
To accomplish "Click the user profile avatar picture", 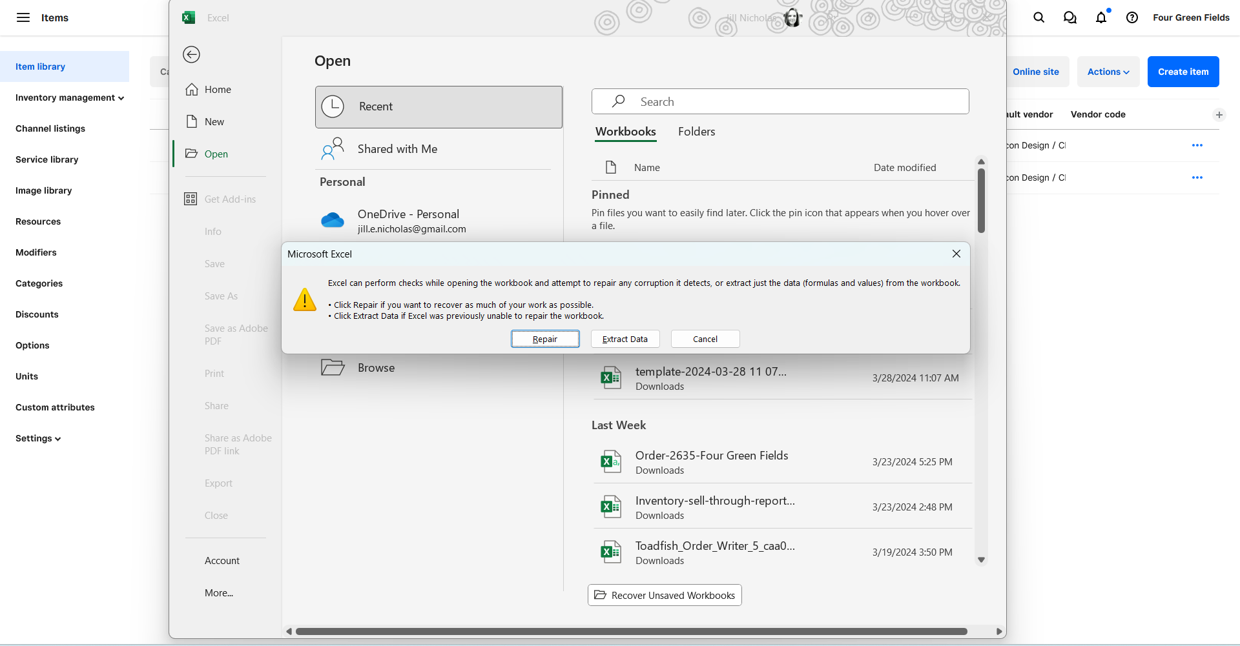I will point(792,18).
